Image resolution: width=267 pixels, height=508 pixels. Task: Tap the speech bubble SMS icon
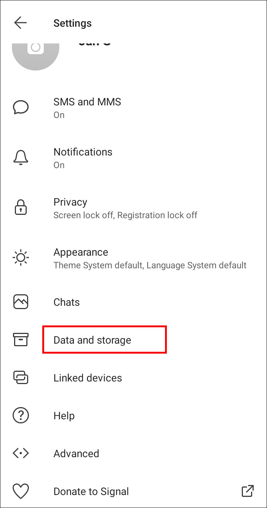click(x=21, y=107)
